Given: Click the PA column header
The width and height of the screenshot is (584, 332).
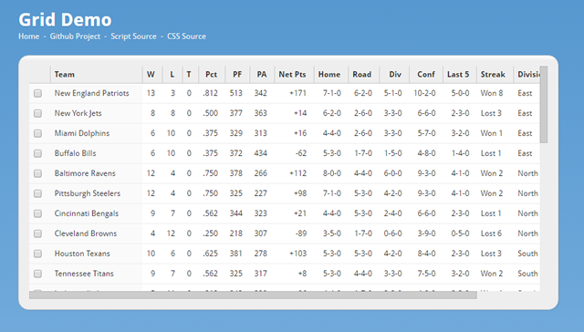Looking at the screenshot, I should [x=262, y=75].
